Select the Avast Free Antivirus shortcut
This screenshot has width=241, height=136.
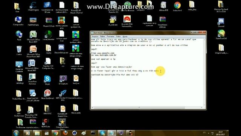[x=32, y=79]
